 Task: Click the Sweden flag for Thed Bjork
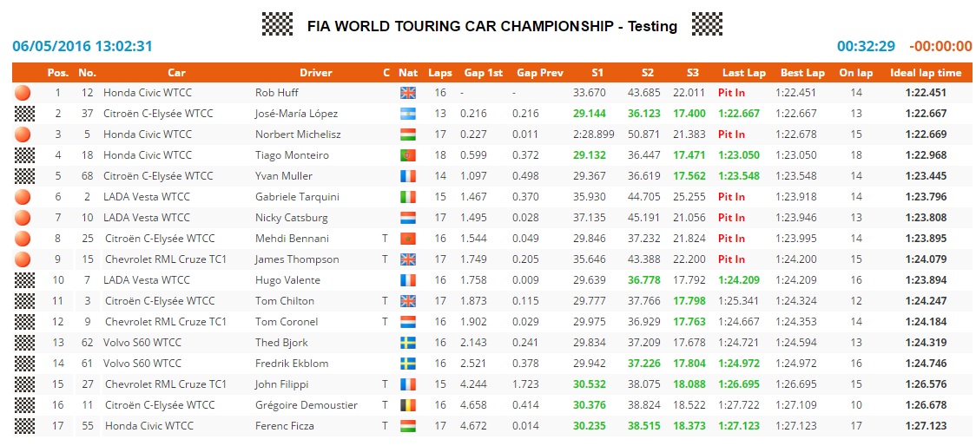point(408,343)
